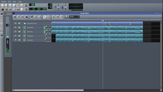Image resolution: width=163 pixels, height=92 pixels.
Task: Toggle auto-scrolling in Song Editor
Action: click(54, 17)
